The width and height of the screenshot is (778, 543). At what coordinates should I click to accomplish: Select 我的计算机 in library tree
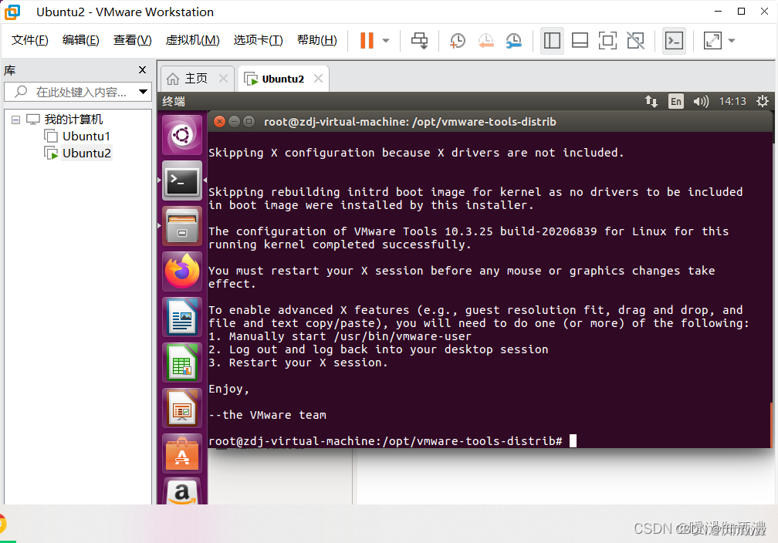pyautogui.click(x=73, y=120)
